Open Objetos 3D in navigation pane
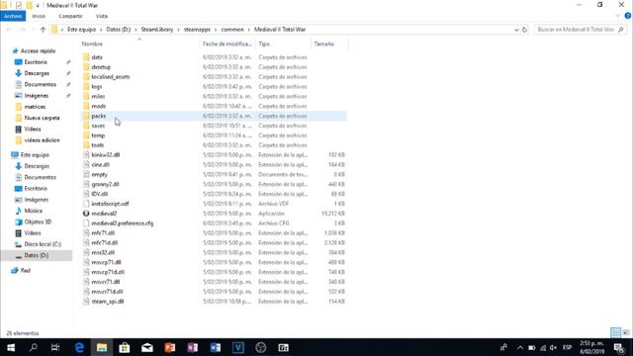This screenshot has width=633, height=356. coord(38,222)
